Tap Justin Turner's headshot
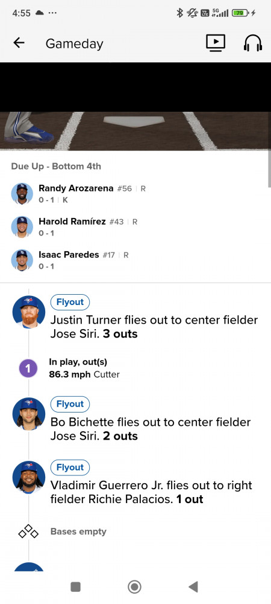The height and width of the screenshot is (604, 271). pos(29,312)
